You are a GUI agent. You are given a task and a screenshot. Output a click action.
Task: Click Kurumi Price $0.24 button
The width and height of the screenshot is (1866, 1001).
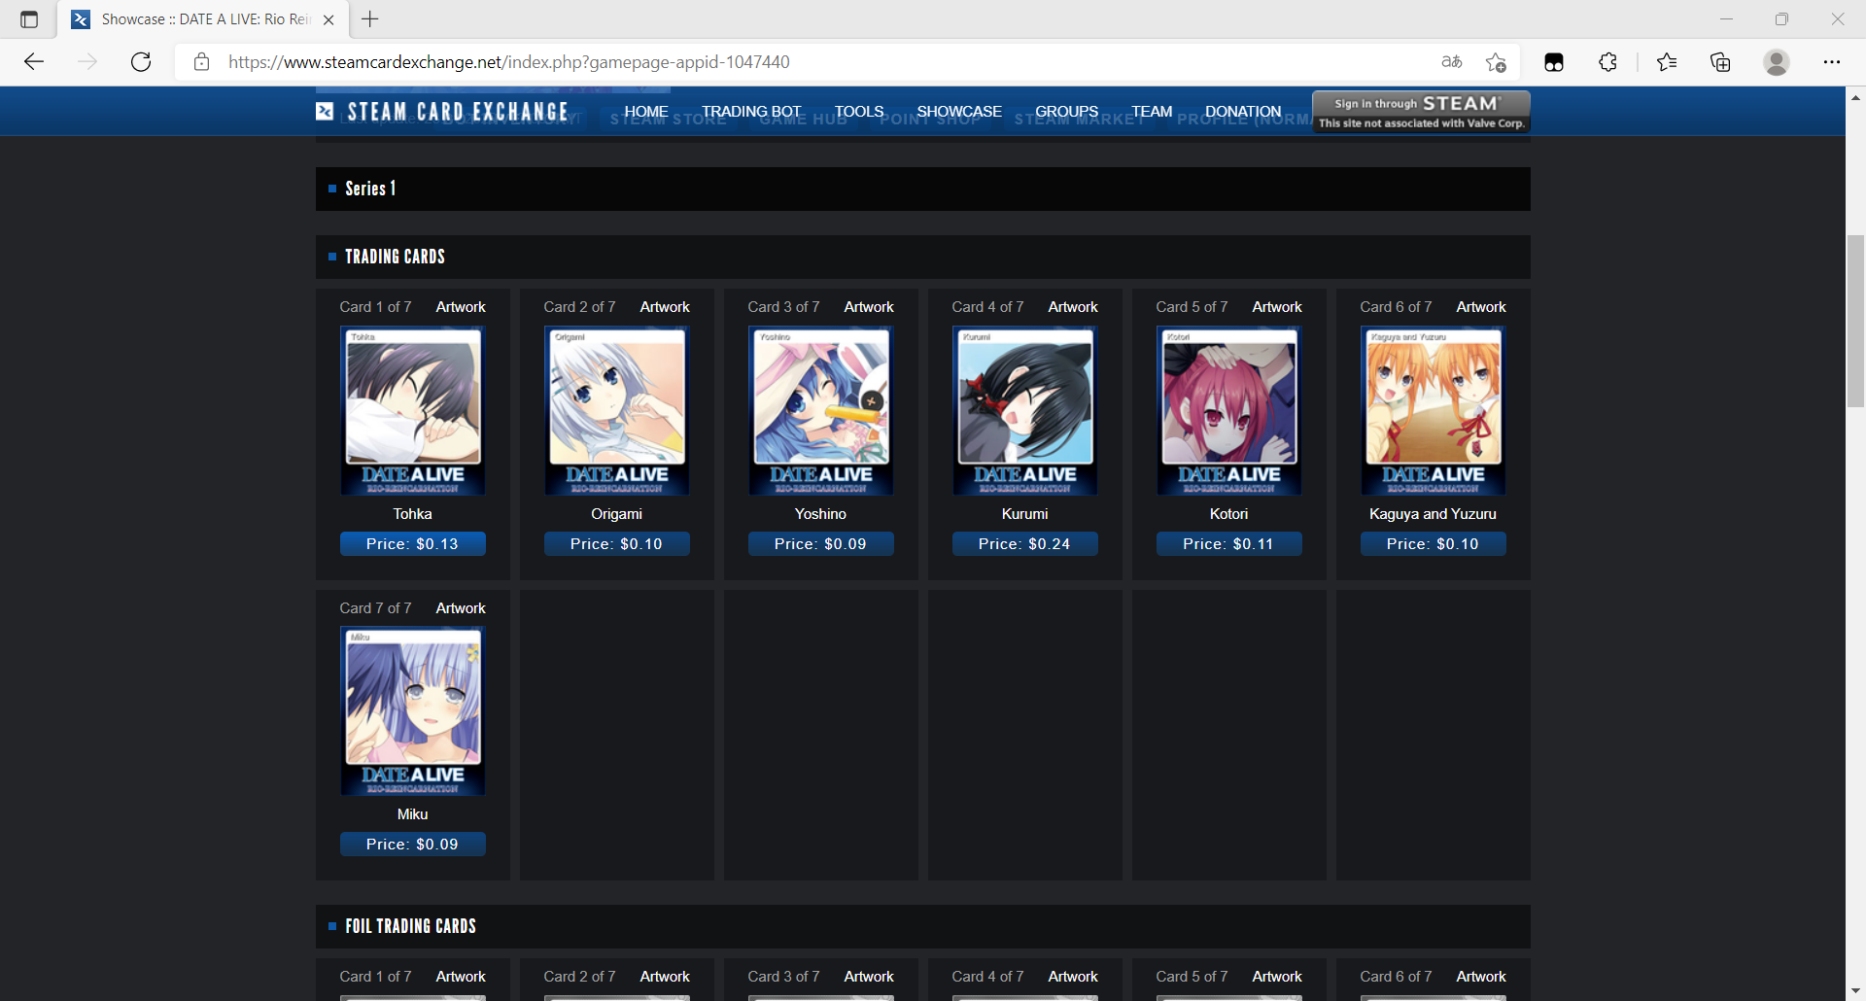[1025, 544]
